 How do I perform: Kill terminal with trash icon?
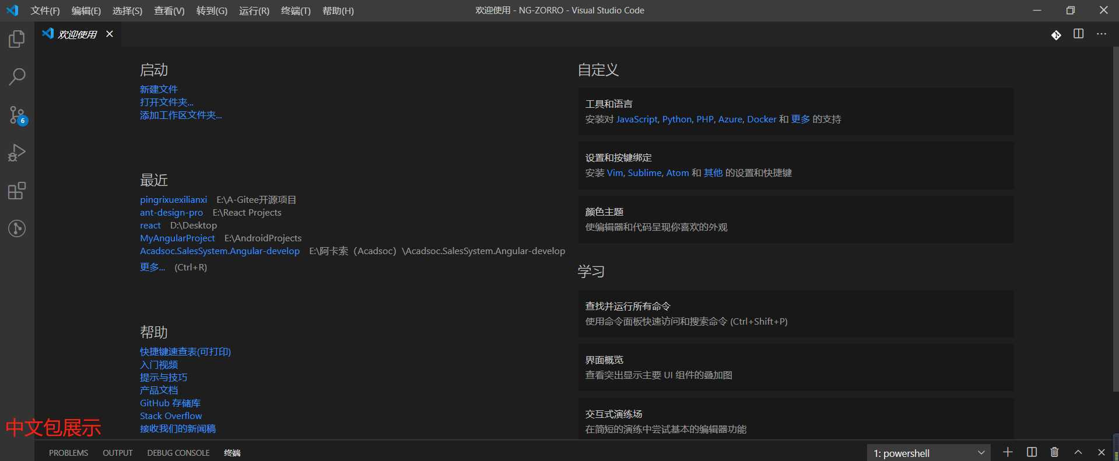point(1054,452)
